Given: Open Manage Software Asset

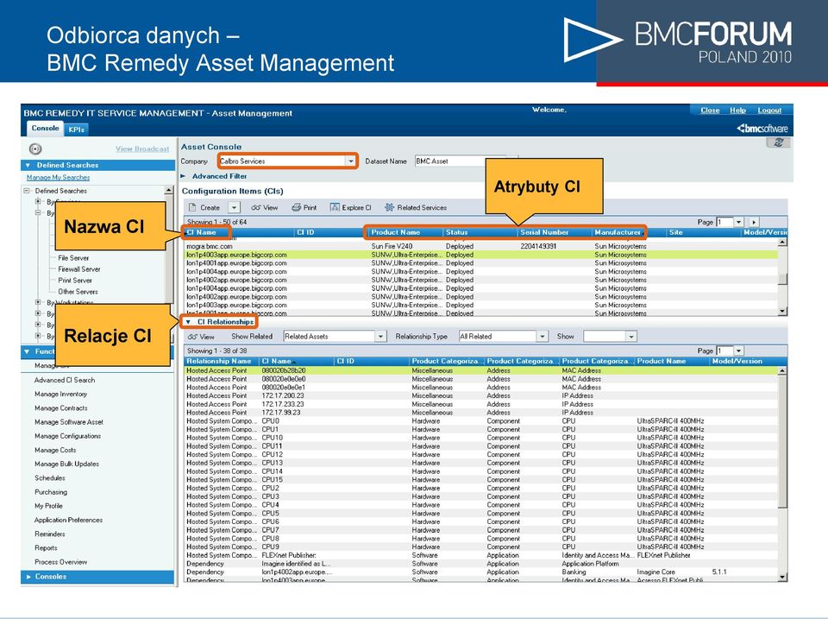Looking at the screenshot, I should point(69,422).
